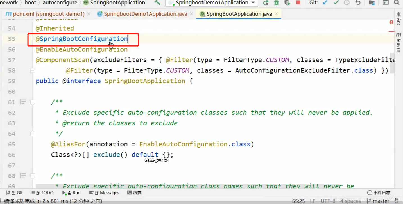Click the Build project hammer icon

pos(157,3)
